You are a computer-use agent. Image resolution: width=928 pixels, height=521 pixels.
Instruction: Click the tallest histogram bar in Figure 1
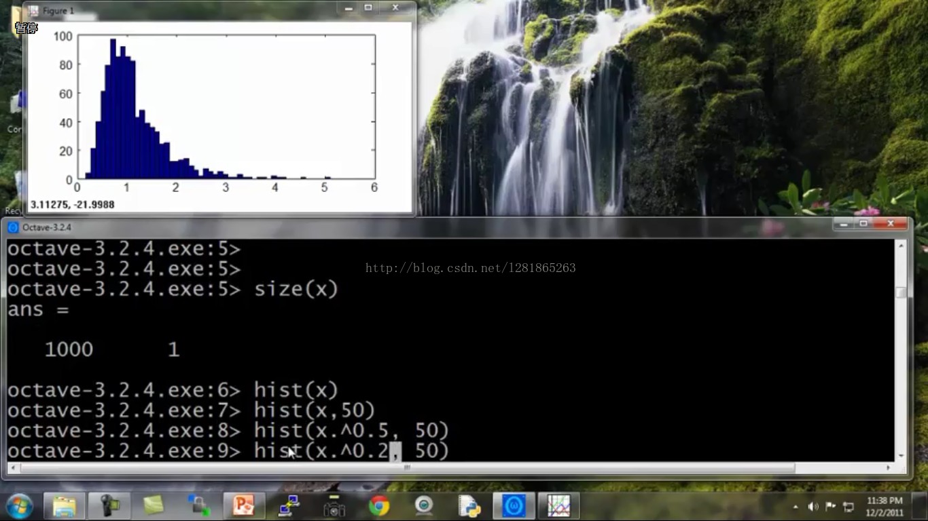(x=113, y=109)
